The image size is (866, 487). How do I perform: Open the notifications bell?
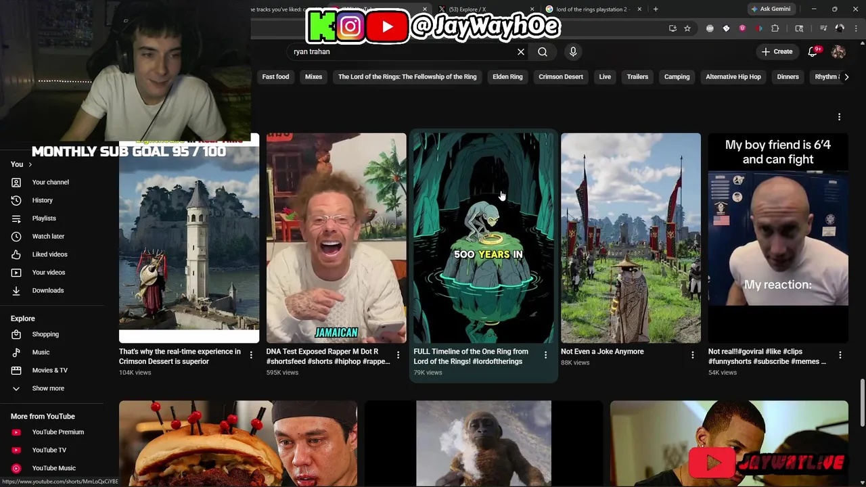(813, 51)
